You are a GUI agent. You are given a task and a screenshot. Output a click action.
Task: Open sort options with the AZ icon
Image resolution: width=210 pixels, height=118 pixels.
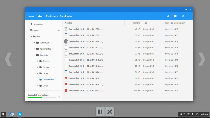(183, 16)
